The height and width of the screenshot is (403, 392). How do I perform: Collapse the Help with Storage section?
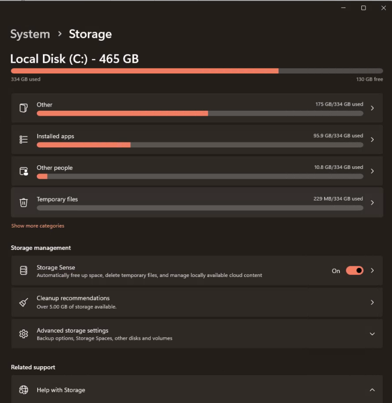click(x=372, y=390)
